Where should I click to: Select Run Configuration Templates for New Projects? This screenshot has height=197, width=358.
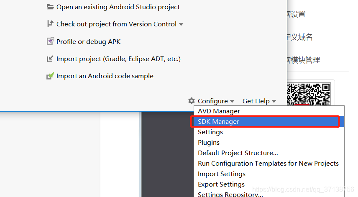tap(269, 164)
